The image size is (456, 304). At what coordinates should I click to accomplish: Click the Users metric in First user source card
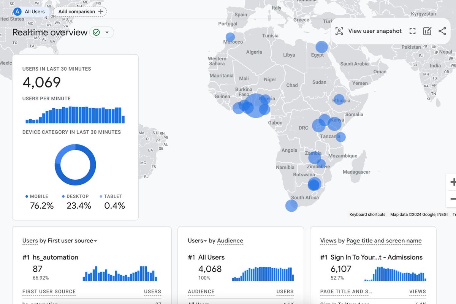tap(30, 241)
